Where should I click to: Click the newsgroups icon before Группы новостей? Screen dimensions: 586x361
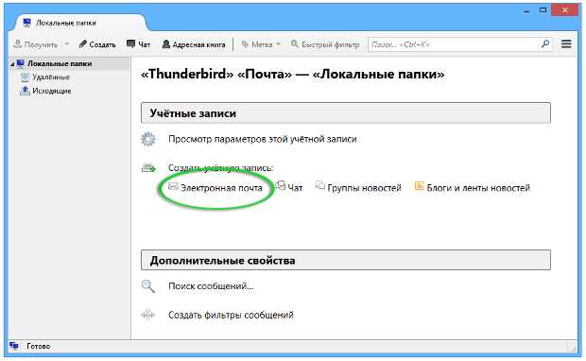click(x=319, y=185)
